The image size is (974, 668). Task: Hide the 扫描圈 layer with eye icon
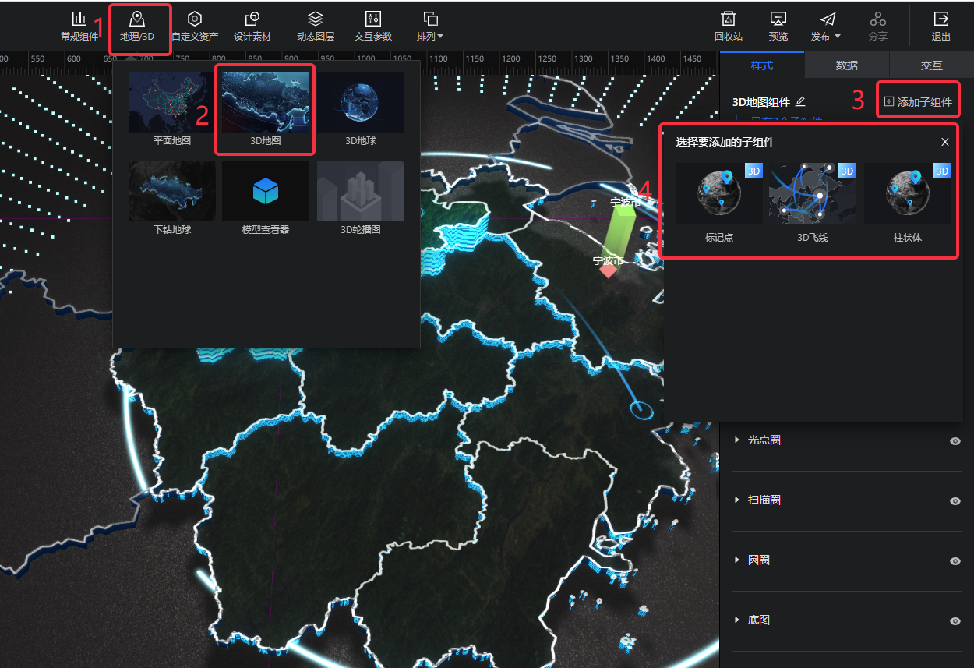(955, 500)
